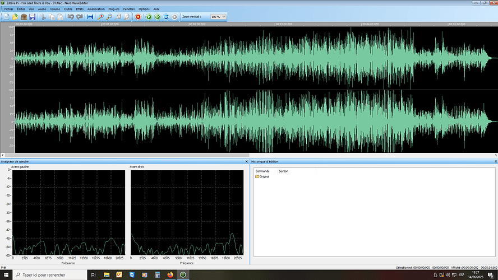This screenshot has height=280, width=498.
Task: Save the file with the floppy disk icon
Action: (32, 17)
